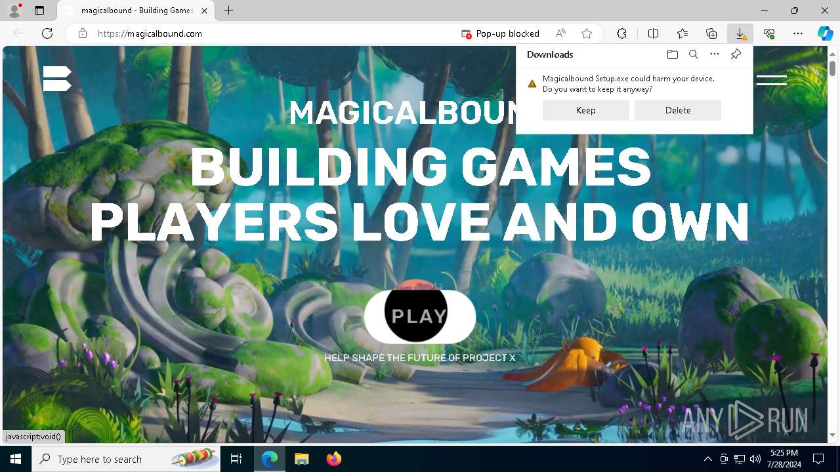Image resolution: width=840 pixels, height=472 pixels.
Task: Open the volume tray icon
Action: [x=755, y=459]
